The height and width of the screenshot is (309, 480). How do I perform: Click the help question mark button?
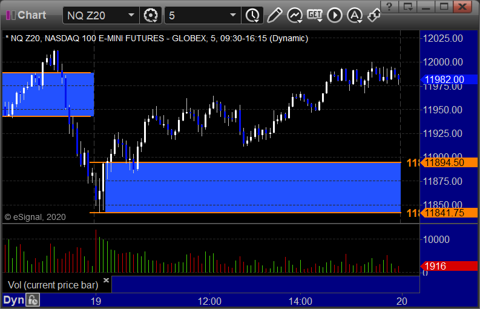click(x=389, y=7)
